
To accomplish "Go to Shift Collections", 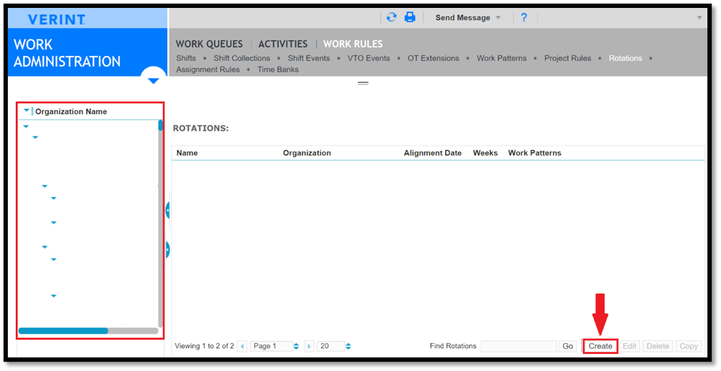I will click(x=242, y=58).
